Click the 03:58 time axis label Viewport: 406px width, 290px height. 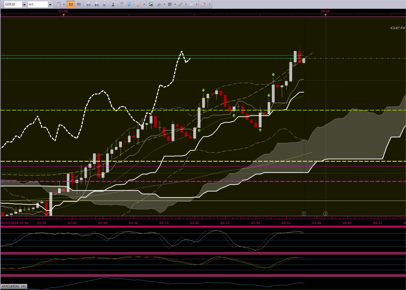pyautogui.click(x=317, y=223)
